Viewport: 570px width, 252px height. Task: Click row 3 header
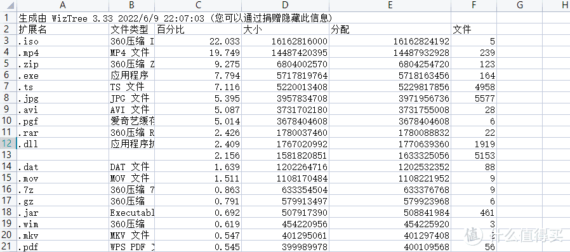(x=8, y=41)
